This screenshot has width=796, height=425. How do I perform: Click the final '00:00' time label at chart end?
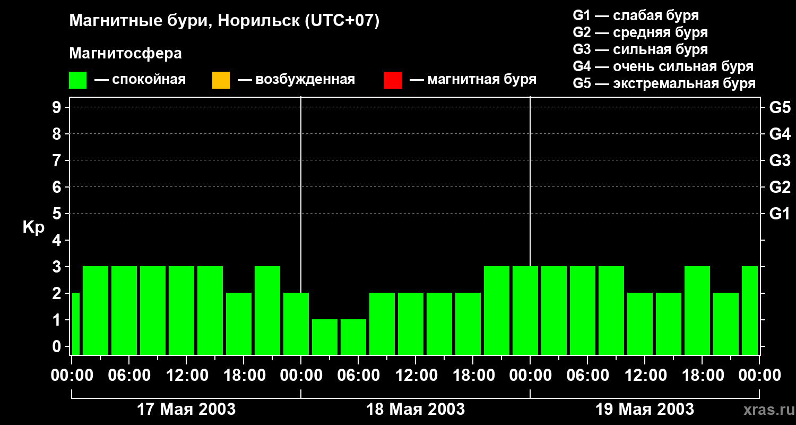pos(759,375)
